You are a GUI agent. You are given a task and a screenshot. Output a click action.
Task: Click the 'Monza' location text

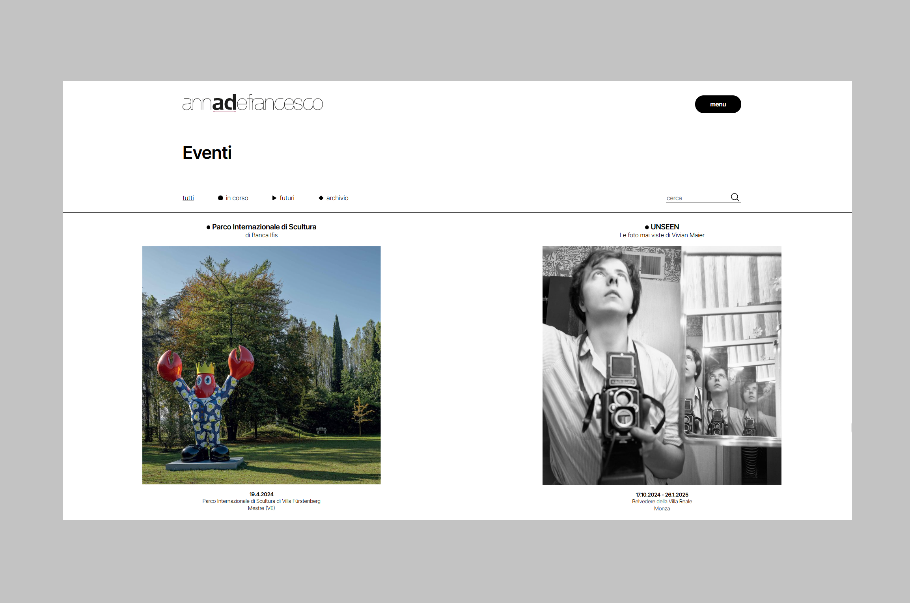[662, 509]
